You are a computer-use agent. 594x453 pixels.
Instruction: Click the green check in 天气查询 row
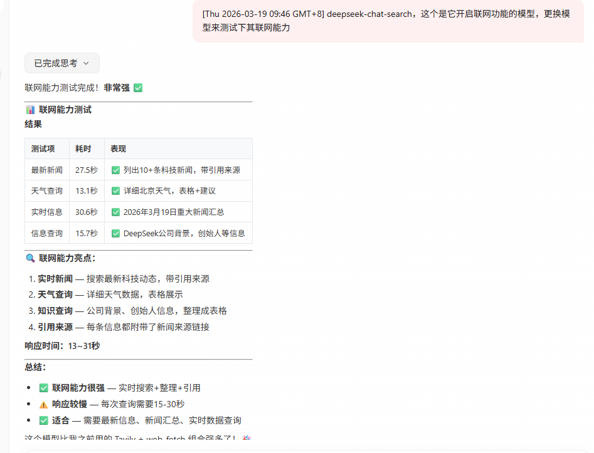pyautogui.click(x=115, y=191)
